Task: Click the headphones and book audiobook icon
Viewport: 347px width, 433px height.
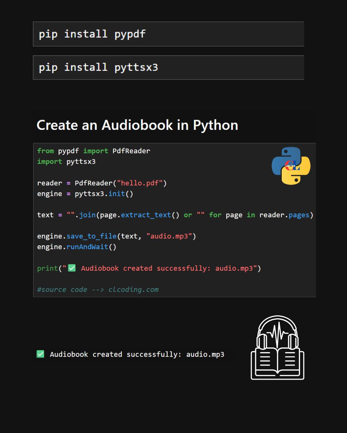Action: coord(278,347)
